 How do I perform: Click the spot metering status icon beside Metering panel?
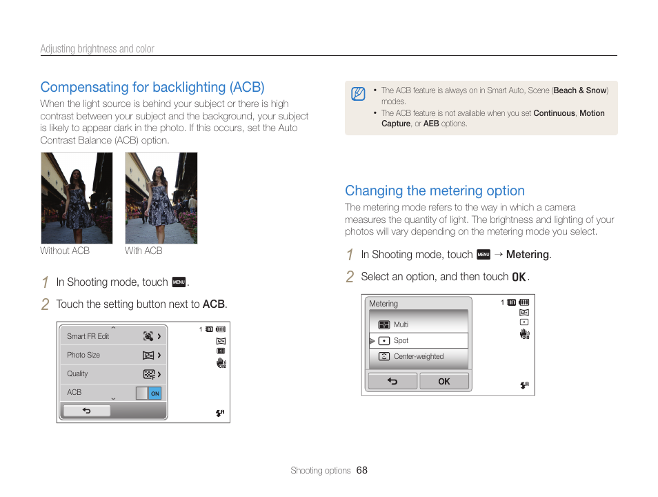pyautogui.click(x=524, y=322)
